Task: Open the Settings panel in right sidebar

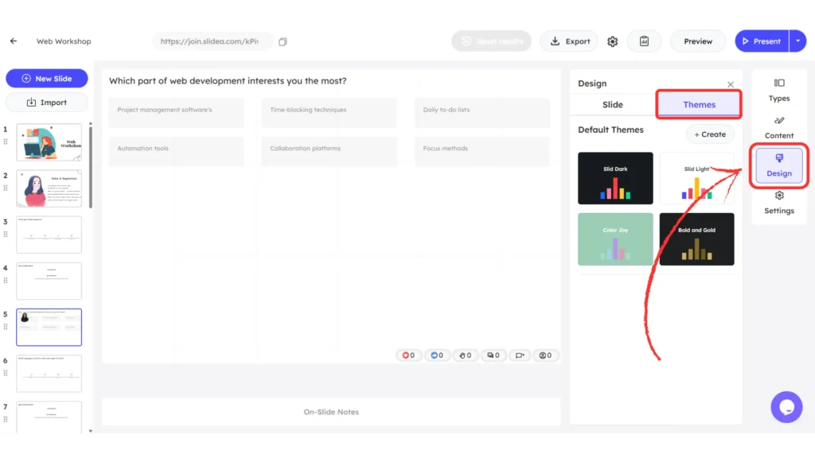Action: pos(778,204)
